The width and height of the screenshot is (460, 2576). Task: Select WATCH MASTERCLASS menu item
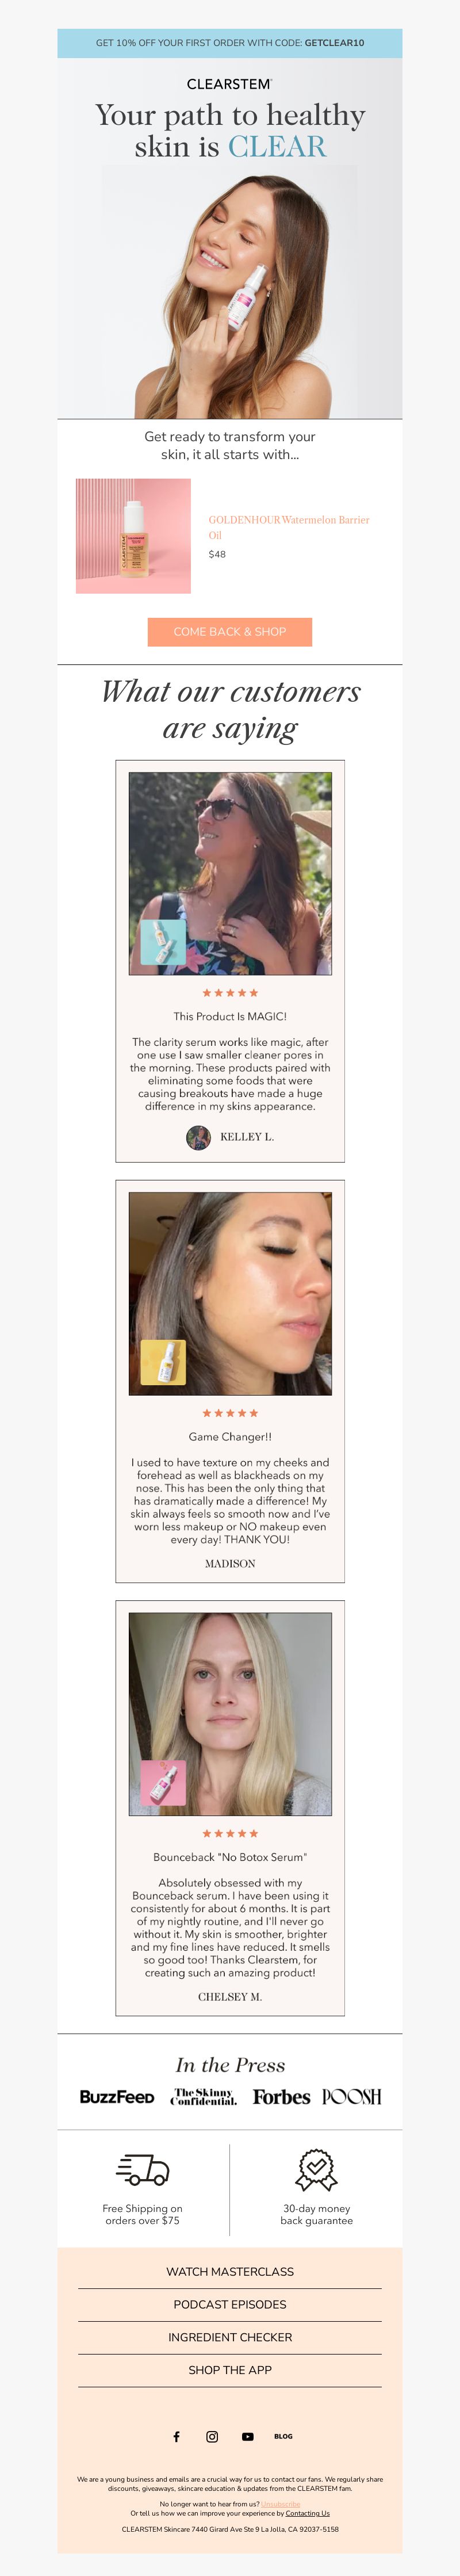[230, 2271]
